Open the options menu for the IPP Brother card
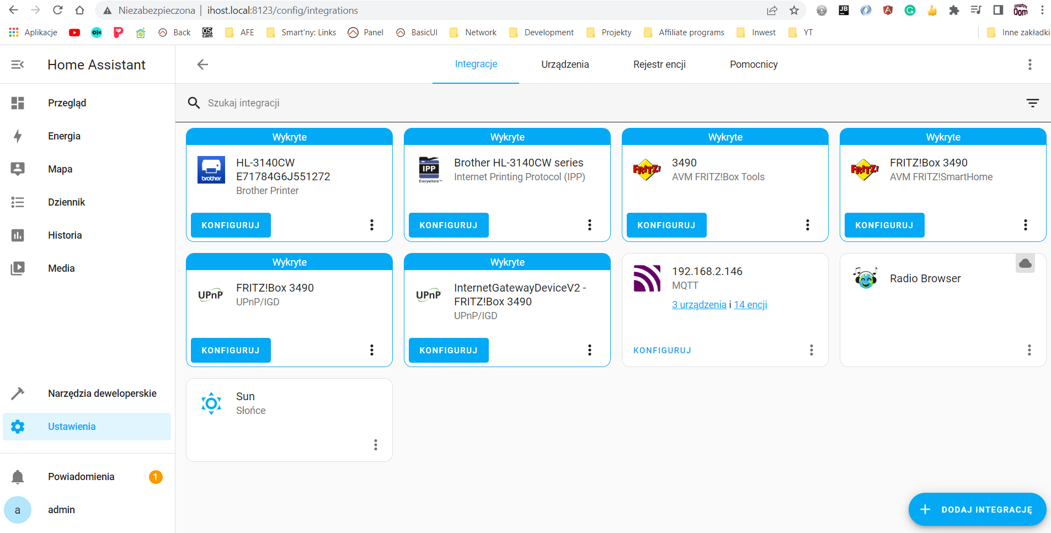This screenshot has width=1051, height=533. (x=590, y=225)
